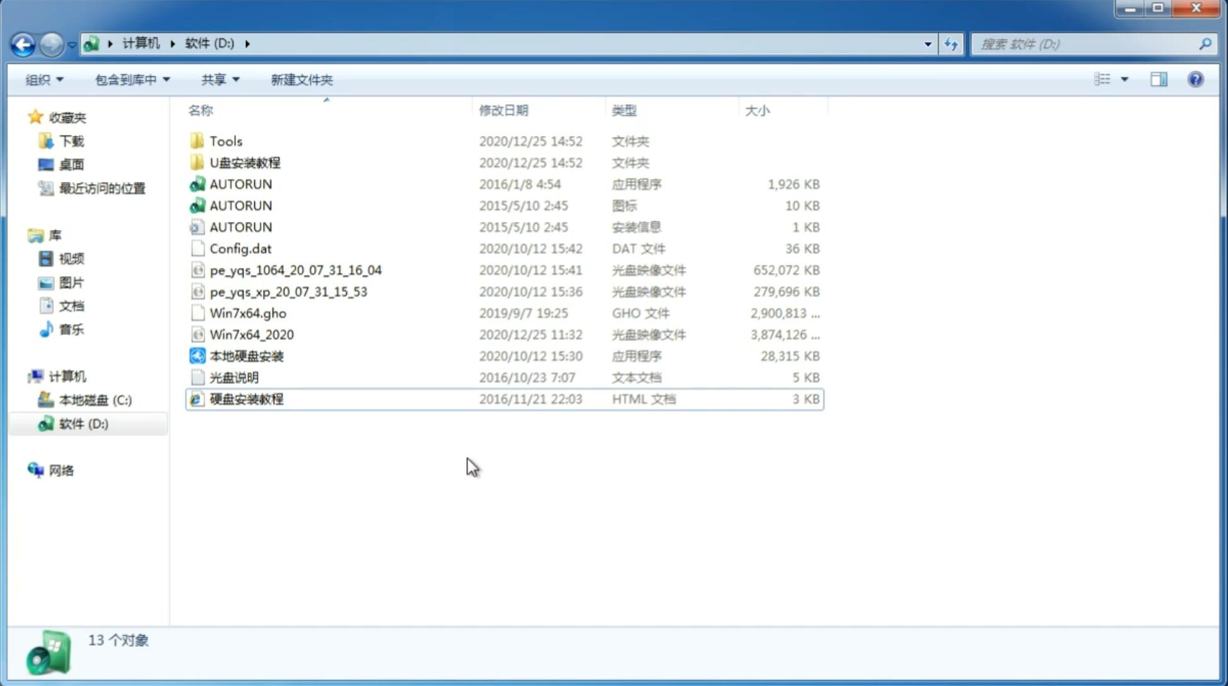This screenshot has width=1228, height=686.
Task: Open Win7x64_2020 disc image file
Action: (x=251, y=334)
